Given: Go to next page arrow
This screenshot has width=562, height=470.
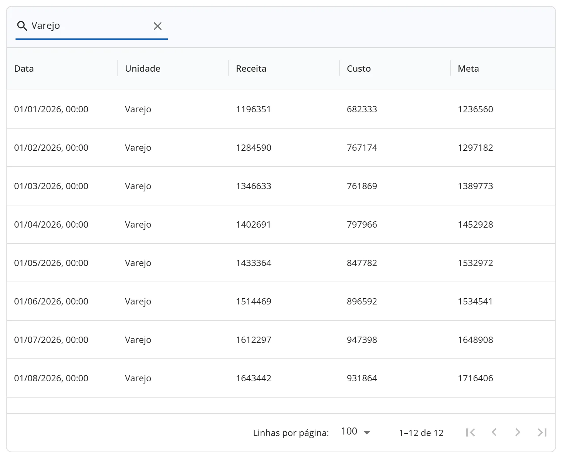Looking at the screenshot, I should point(518,432).
